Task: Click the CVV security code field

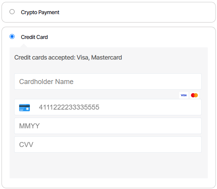Action: pyautogui.click(x=108, y=145)
